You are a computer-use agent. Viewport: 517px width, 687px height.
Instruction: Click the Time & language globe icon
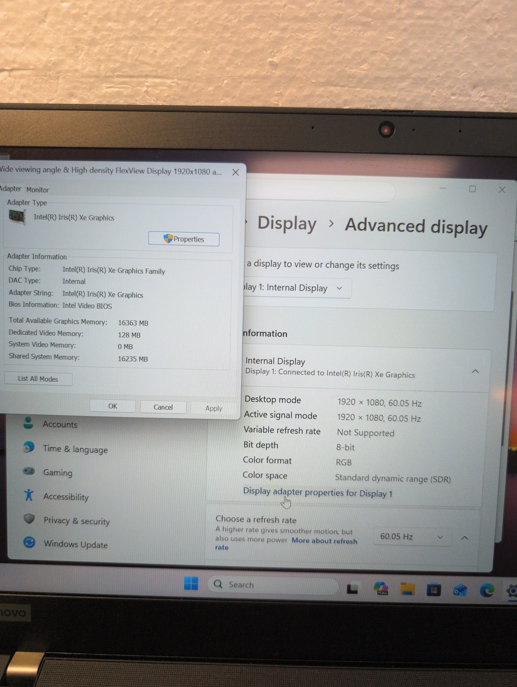click(29, 447)
